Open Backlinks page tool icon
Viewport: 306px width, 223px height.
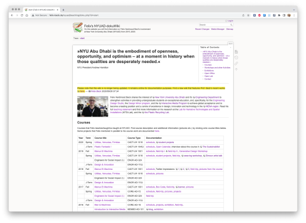(236, 64)
